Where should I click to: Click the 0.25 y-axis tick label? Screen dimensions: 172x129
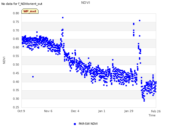point(16,107)
